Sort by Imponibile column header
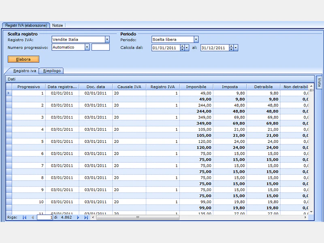Viewport: 324px width, 243px height. click(x=196, y=87)
